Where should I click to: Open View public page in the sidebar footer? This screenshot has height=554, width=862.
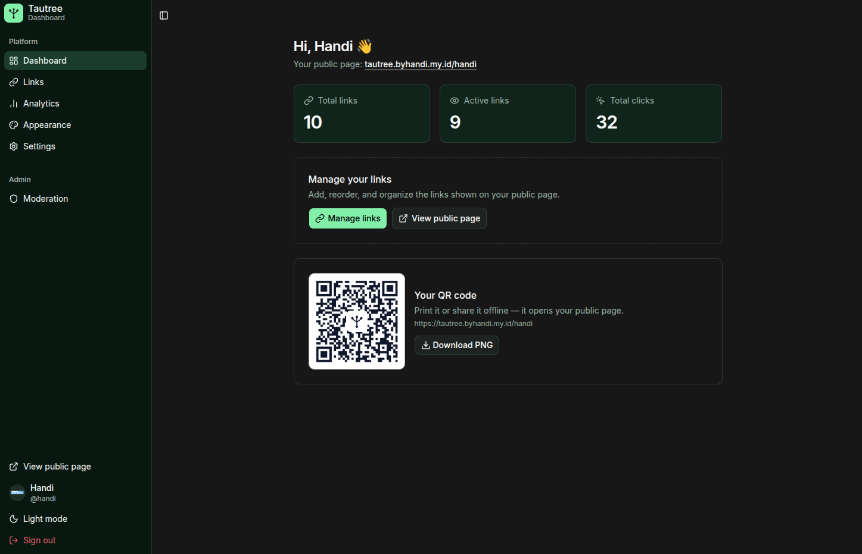[75, 467]
